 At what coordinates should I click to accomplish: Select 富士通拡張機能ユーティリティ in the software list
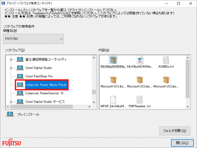(x=46, y=59)
